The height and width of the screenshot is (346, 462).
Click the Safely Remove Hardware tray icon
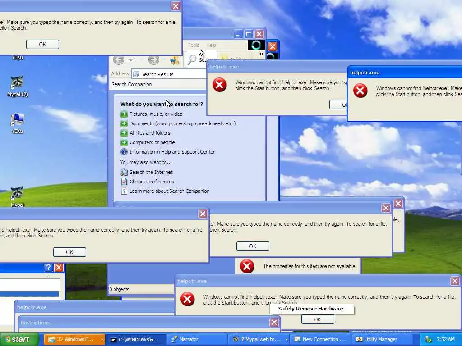(429, 340)
